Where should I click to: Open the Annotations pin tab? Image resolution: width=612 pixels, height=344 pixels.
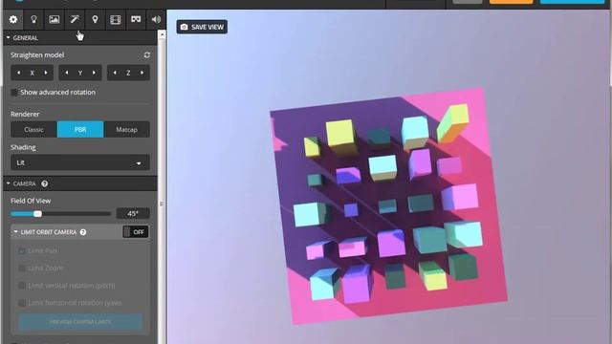95,19
